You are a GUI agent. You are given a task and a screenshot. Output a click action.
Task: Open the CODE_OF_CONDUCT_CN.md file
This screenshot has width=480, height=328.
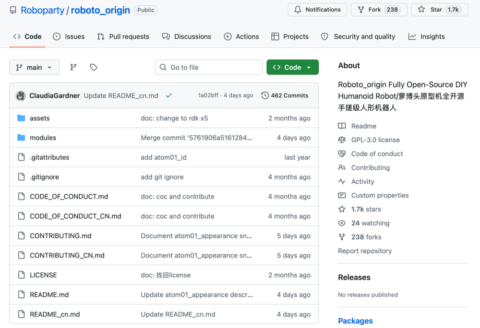click(75, 216)
